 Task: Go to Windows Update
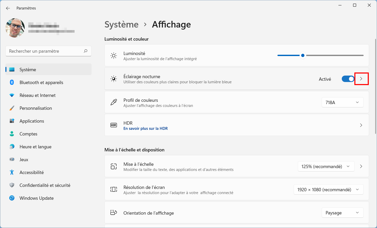(x=48, y=198)
